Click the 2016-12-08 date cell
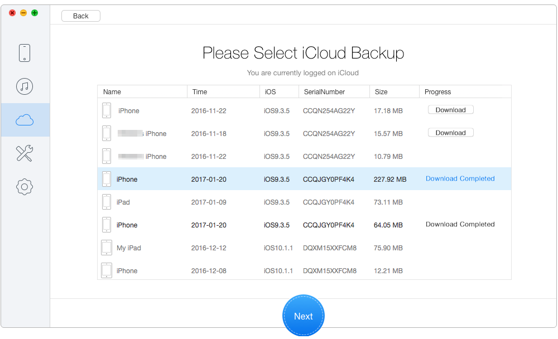The image size is (558, 339). 209,271
